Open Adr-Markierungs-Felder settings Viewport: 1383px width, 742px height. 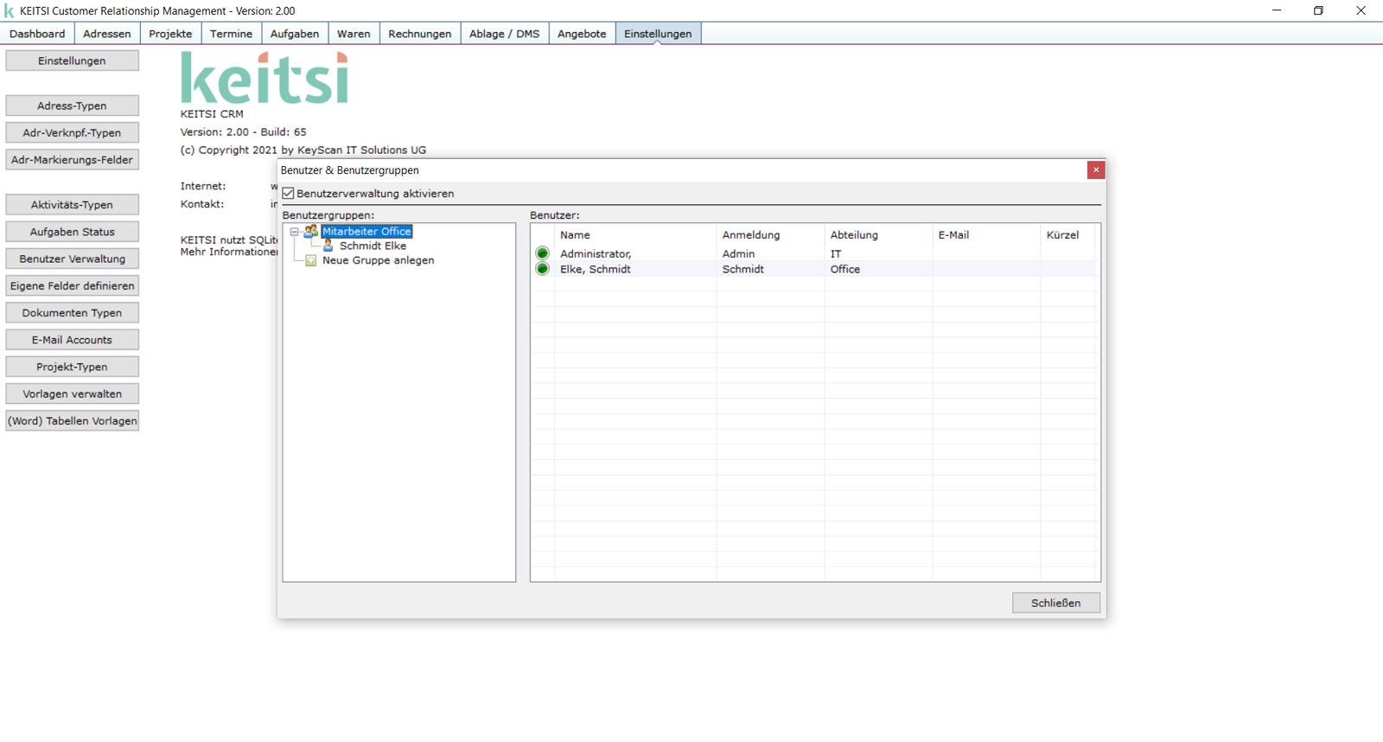(72, 160)
